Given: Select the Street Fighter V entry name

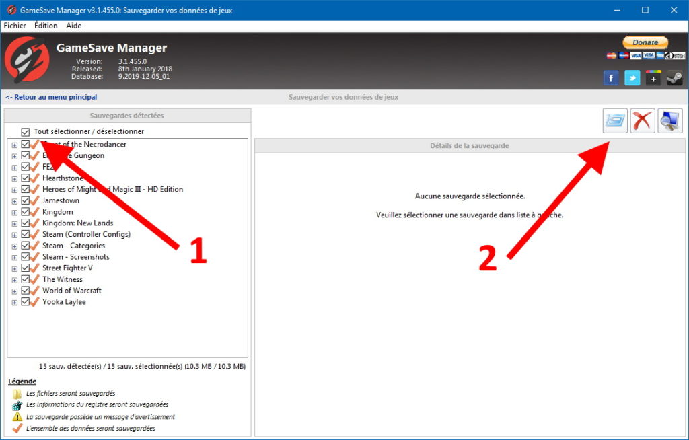Looking at the screenshot, I should point(67,268).
